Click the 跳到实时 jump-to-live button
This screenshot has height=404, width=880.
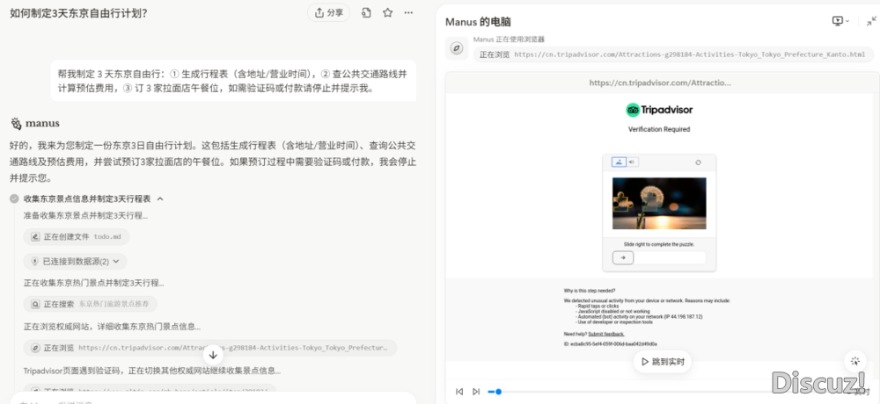click(663, 362)
